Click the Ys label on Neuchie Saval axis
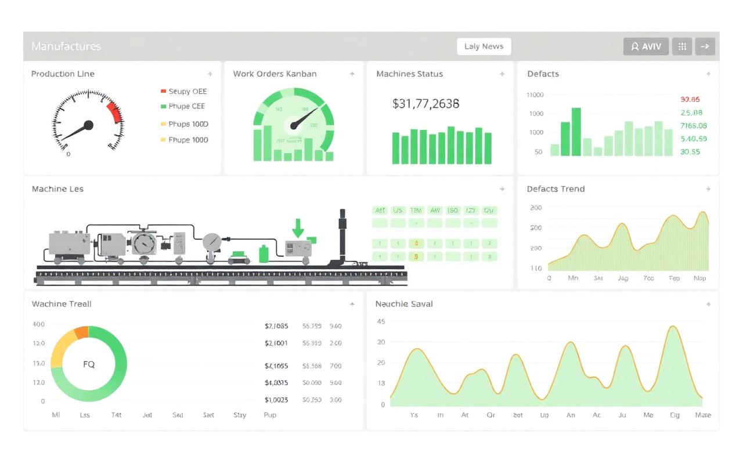The image size is (743, 464). coord(414,415)
